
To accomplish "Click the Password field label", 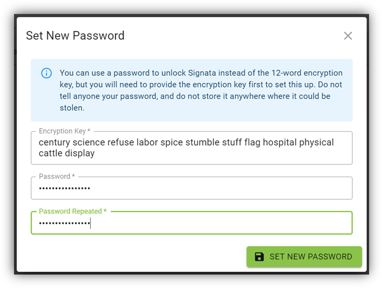I will (57, 177).
